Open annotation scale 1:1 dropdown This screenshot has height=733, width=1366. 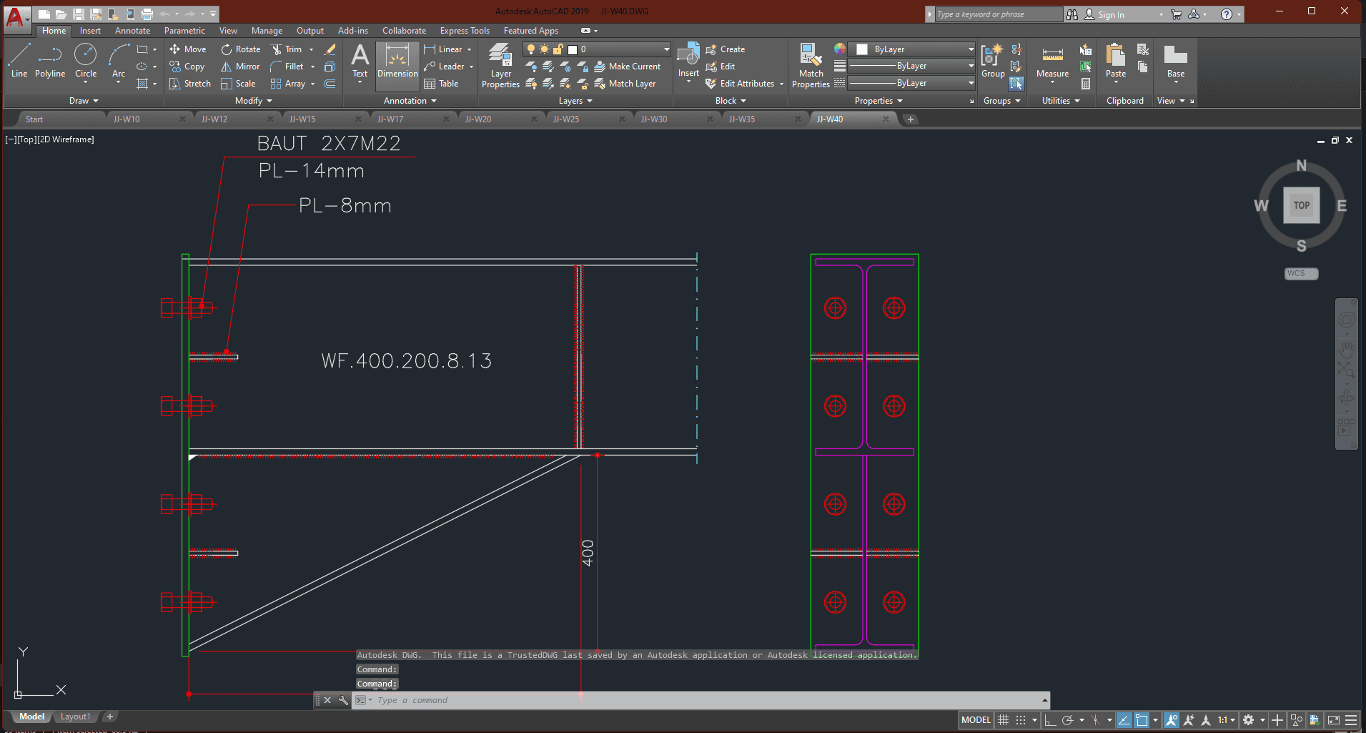pos(1227,720)
